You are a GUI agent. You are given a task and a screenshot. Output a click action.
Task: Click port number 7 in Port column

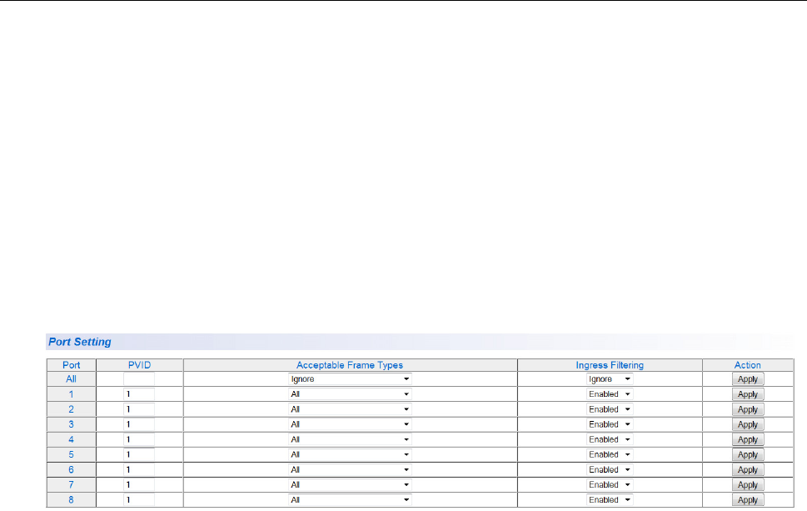pyautogui.click(x=71, y=484)
